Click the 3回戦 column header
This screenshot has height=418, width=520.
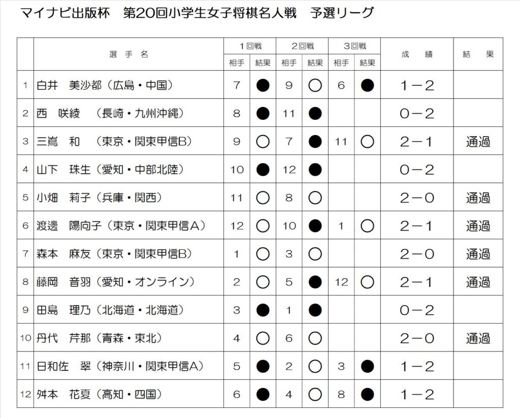point(354,46)
